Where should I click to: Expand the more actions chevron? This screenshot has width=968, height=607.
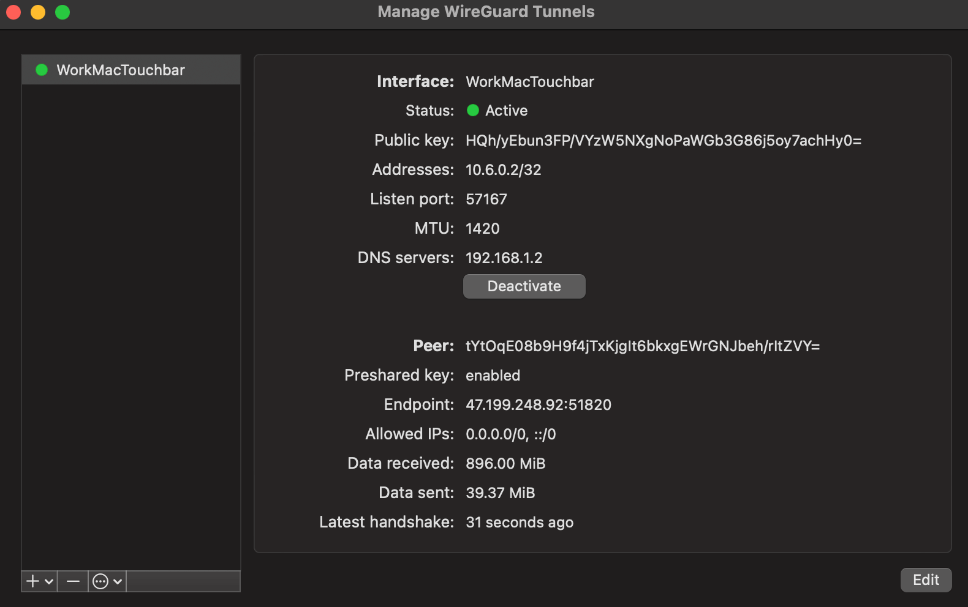coord(118,582)
